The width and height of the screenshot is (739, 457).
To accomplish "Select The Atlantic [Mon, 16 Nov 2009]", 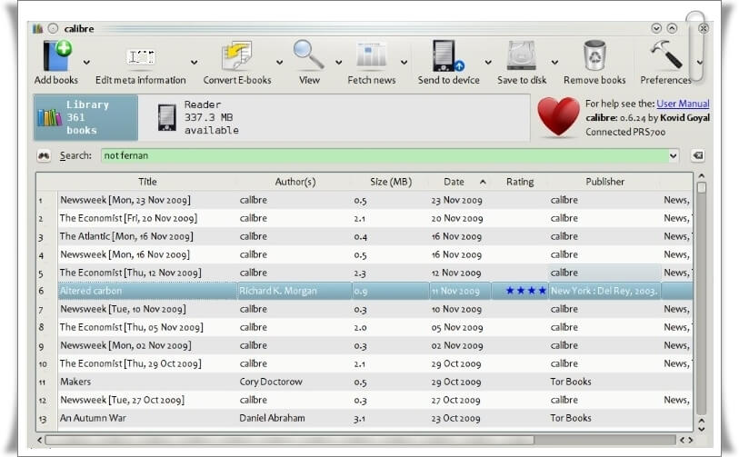I will tap(126, 236).
